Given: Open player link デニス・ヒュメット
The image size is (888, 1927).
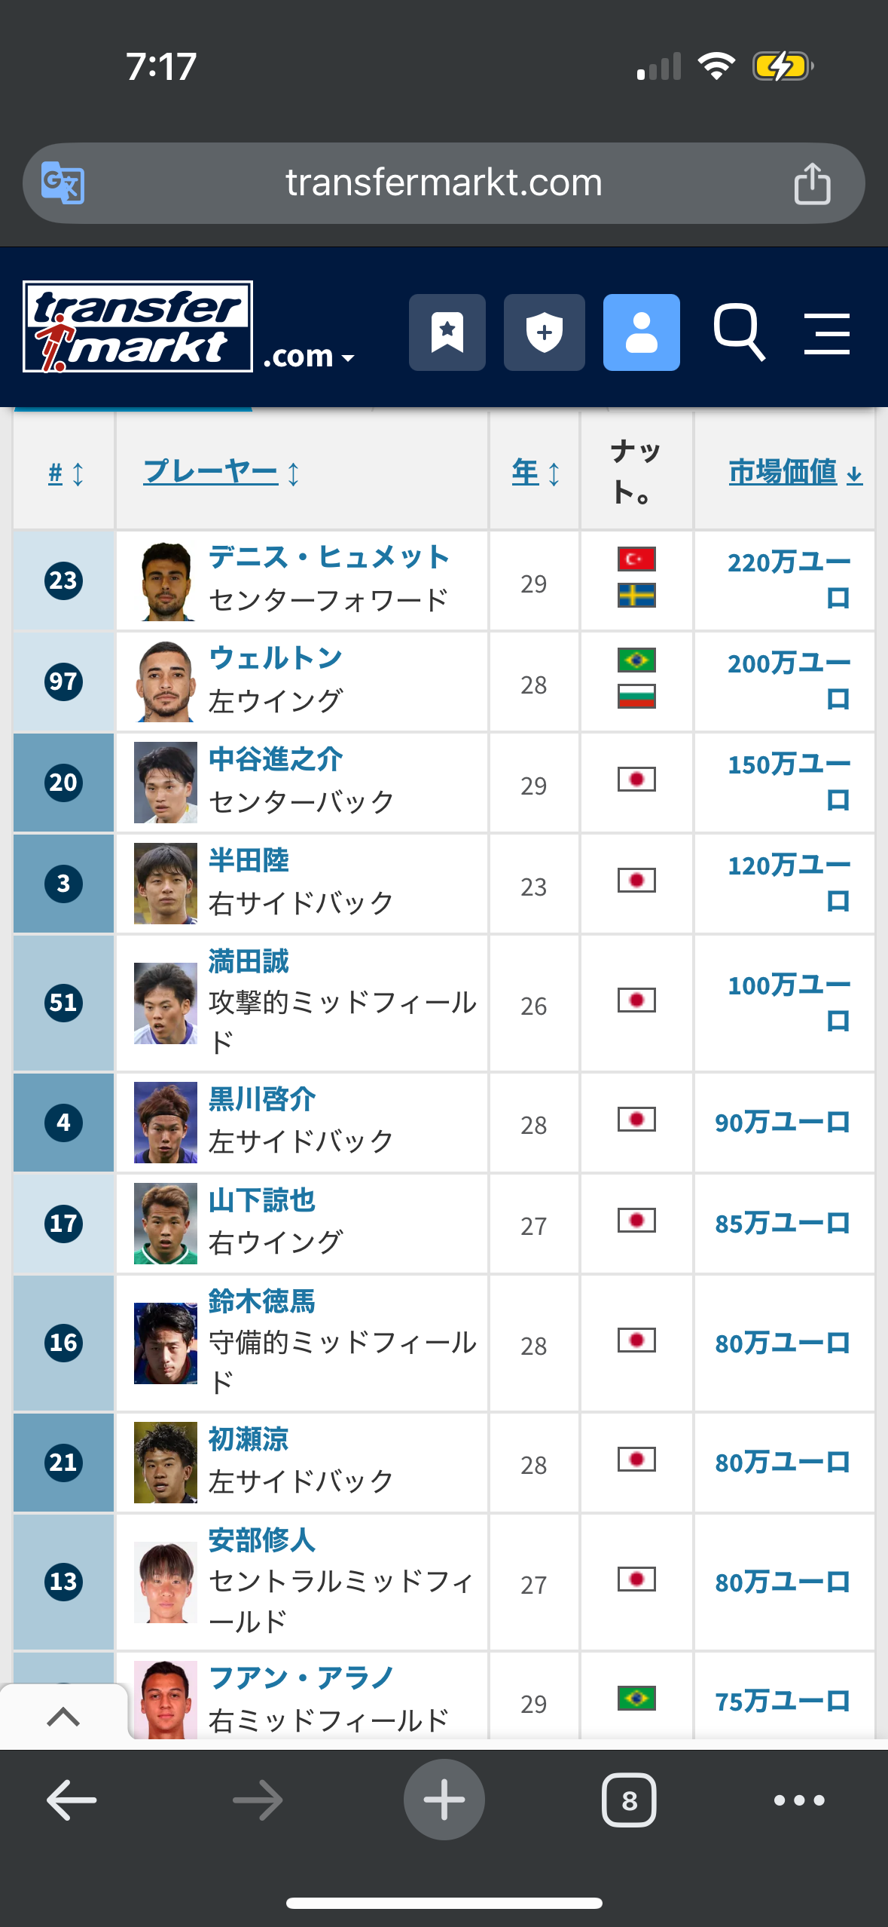Looking at the screenshot, I should 328,557.
